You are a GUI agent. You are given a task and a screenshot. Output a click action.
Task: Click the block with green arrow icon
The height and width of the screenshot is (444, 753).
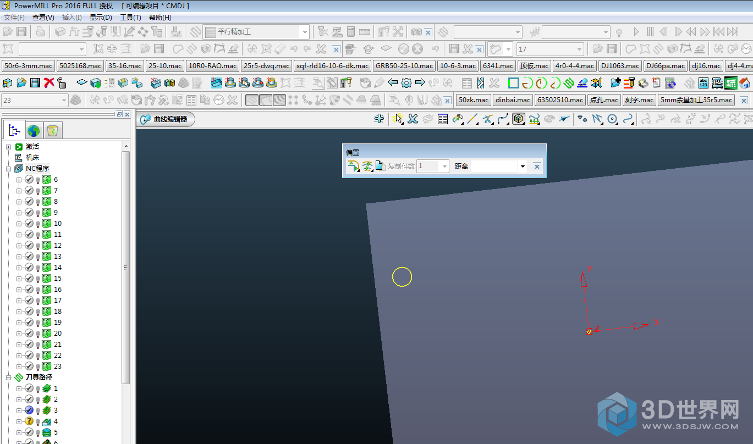[96, 83]
